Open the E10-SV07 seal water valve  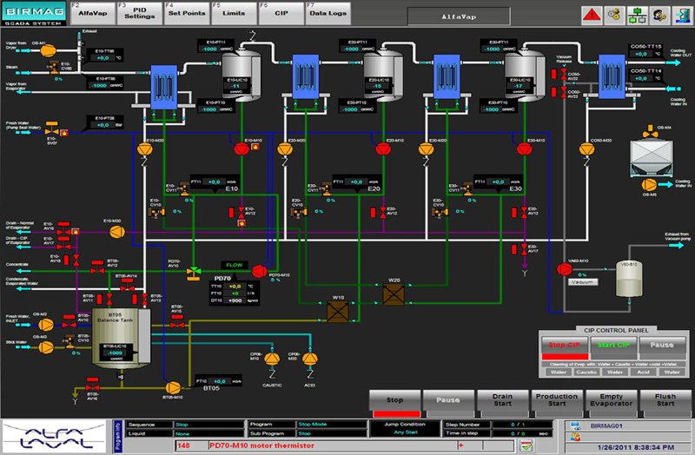point(52,128)
